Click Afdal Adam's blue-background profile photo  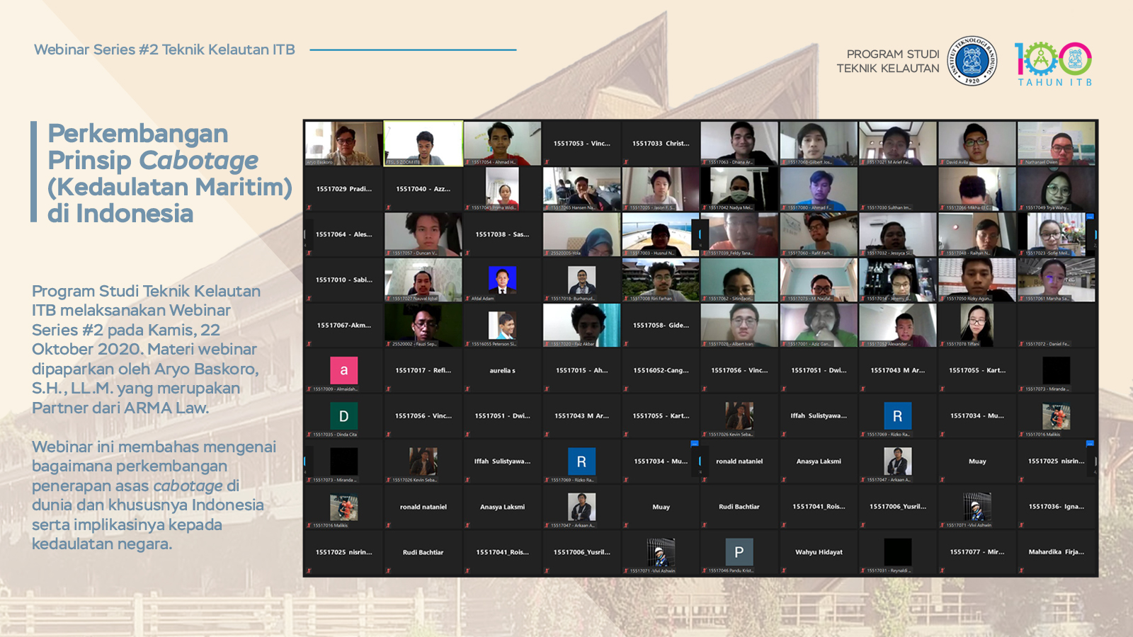502,280
